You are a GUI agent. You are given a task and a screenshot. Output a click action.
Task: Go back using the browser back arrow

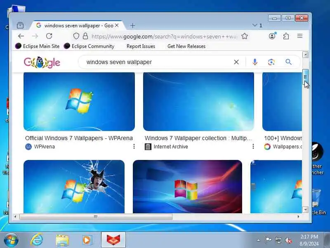click(21, 36)
